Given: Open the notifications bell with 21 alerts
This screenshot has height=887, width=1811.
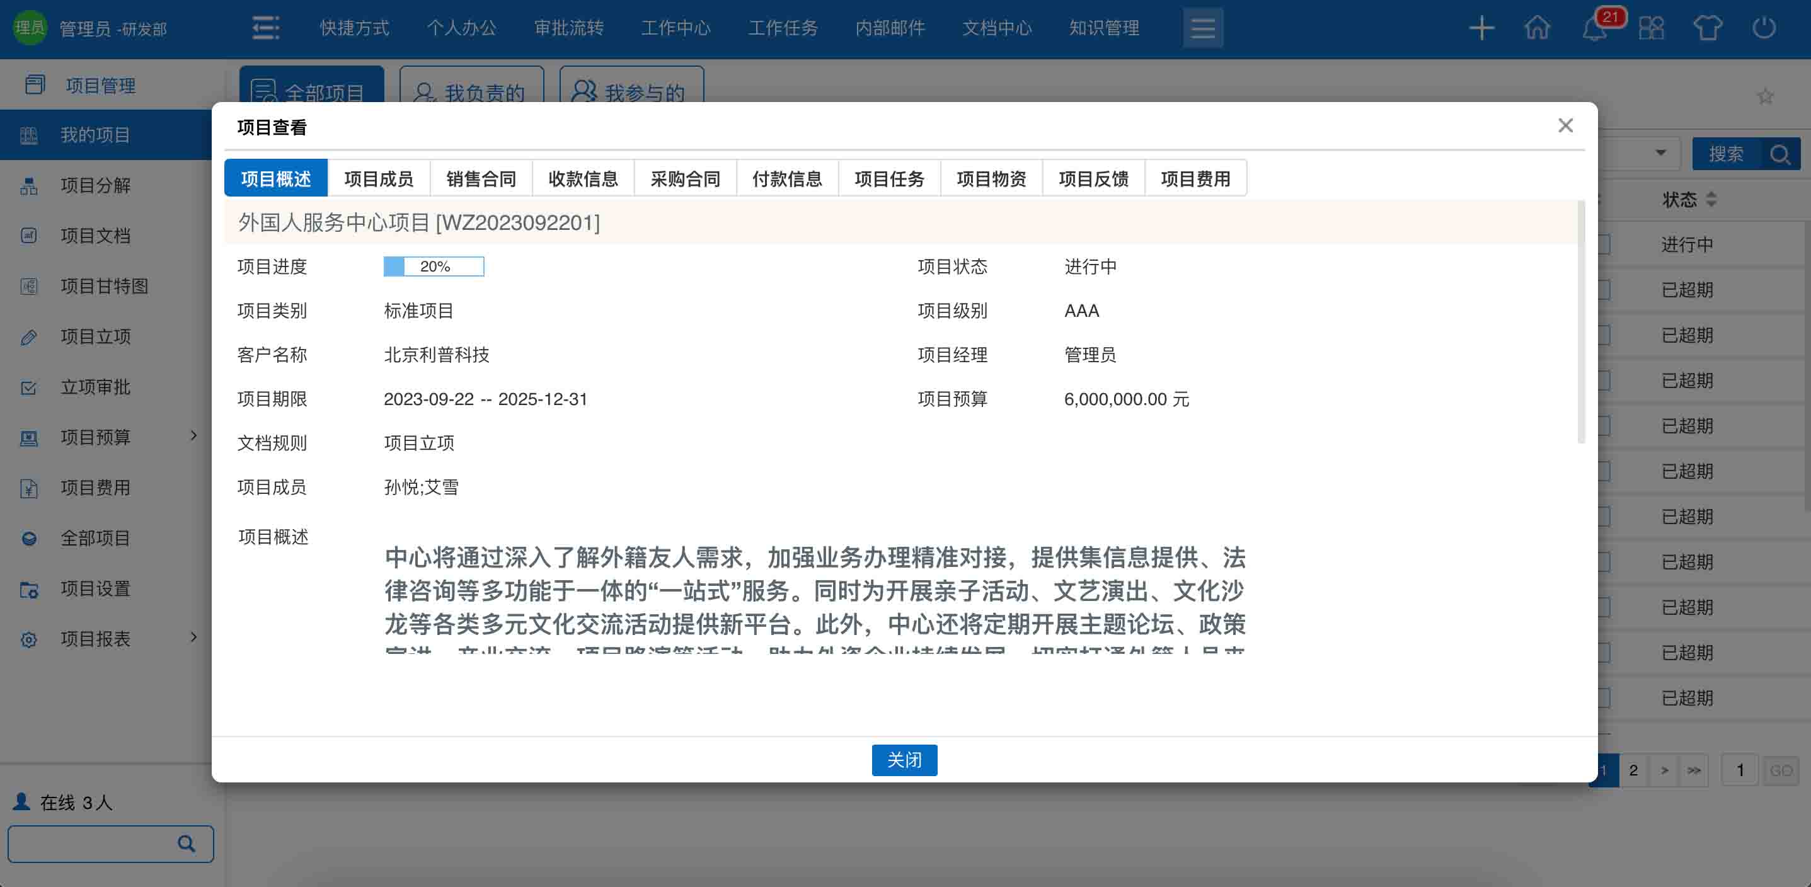Looking at the screenshot, I should [1594, 29].
